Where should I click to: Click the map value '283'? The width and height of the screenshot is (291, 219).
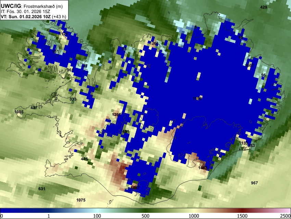252,146
